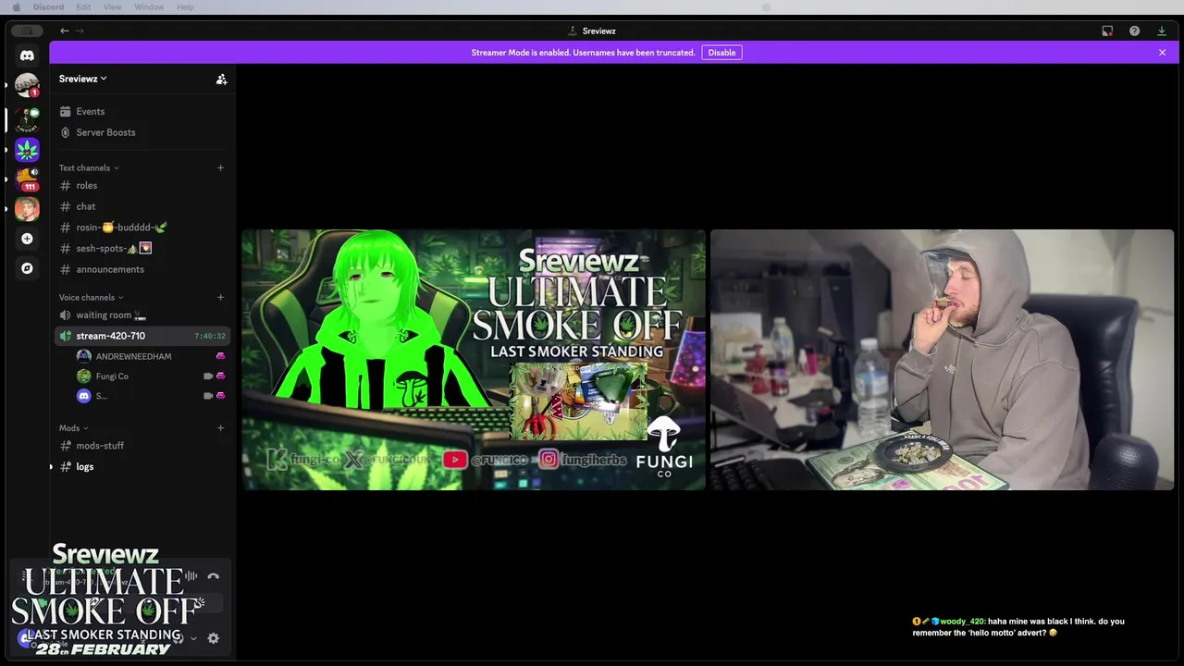Focus the Sreviewz Ultimate Smoke Off stream tile

pyautogui.click(x=474, y=360)
